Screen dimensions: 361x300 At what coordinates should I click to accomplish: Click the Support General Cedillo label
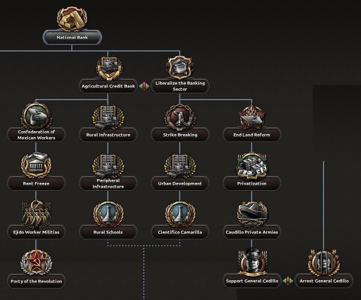point(252,281)
